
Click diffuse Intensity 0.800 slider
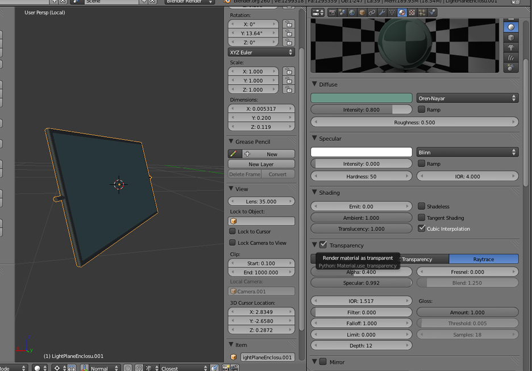click(x=361, y=110)
